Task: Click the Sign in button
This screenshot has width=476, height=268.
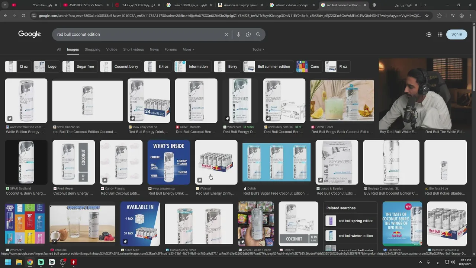Action: pos(456,34)
